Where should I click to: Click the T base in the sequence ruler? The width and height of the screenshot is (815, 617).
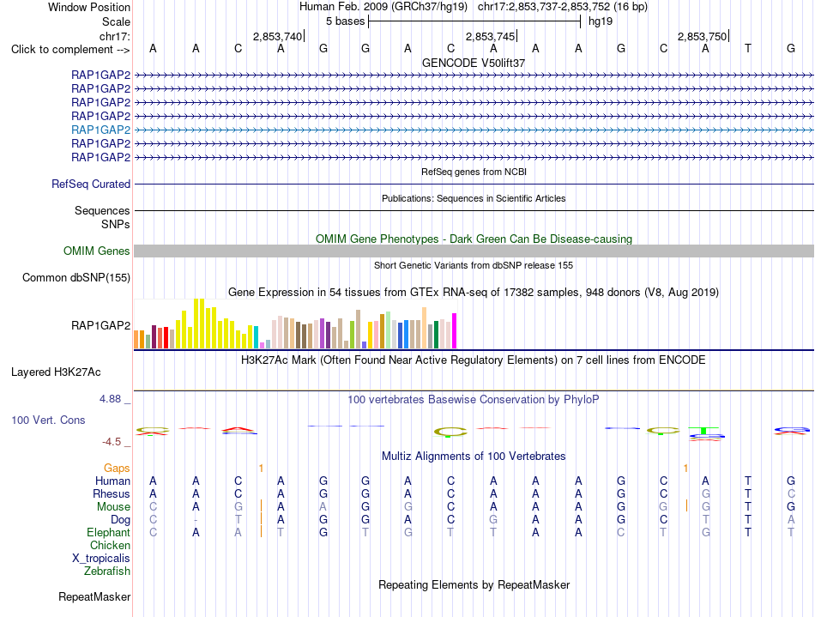click(x=747, y=48)
